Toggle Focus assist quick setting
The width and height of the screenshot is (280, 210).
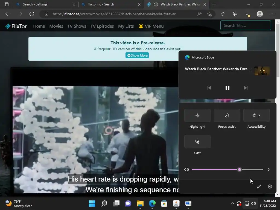click(x=227, y=115)
